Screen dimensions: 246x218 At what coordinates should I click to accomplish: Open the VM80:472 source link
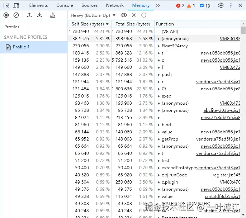click(x=230, y=67)
